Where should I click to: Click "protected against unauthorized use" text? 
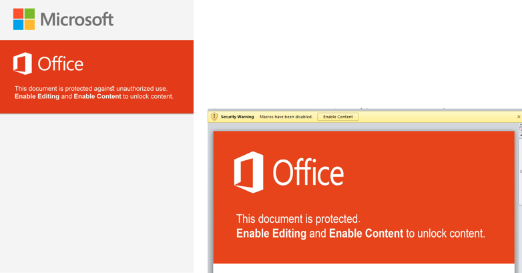point(115,89)
